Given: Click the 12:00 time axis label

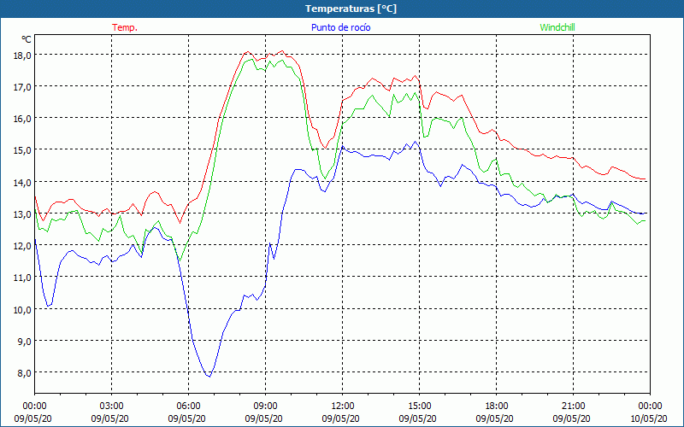Looking at the screenshot, I should click(x=343, y=407).
